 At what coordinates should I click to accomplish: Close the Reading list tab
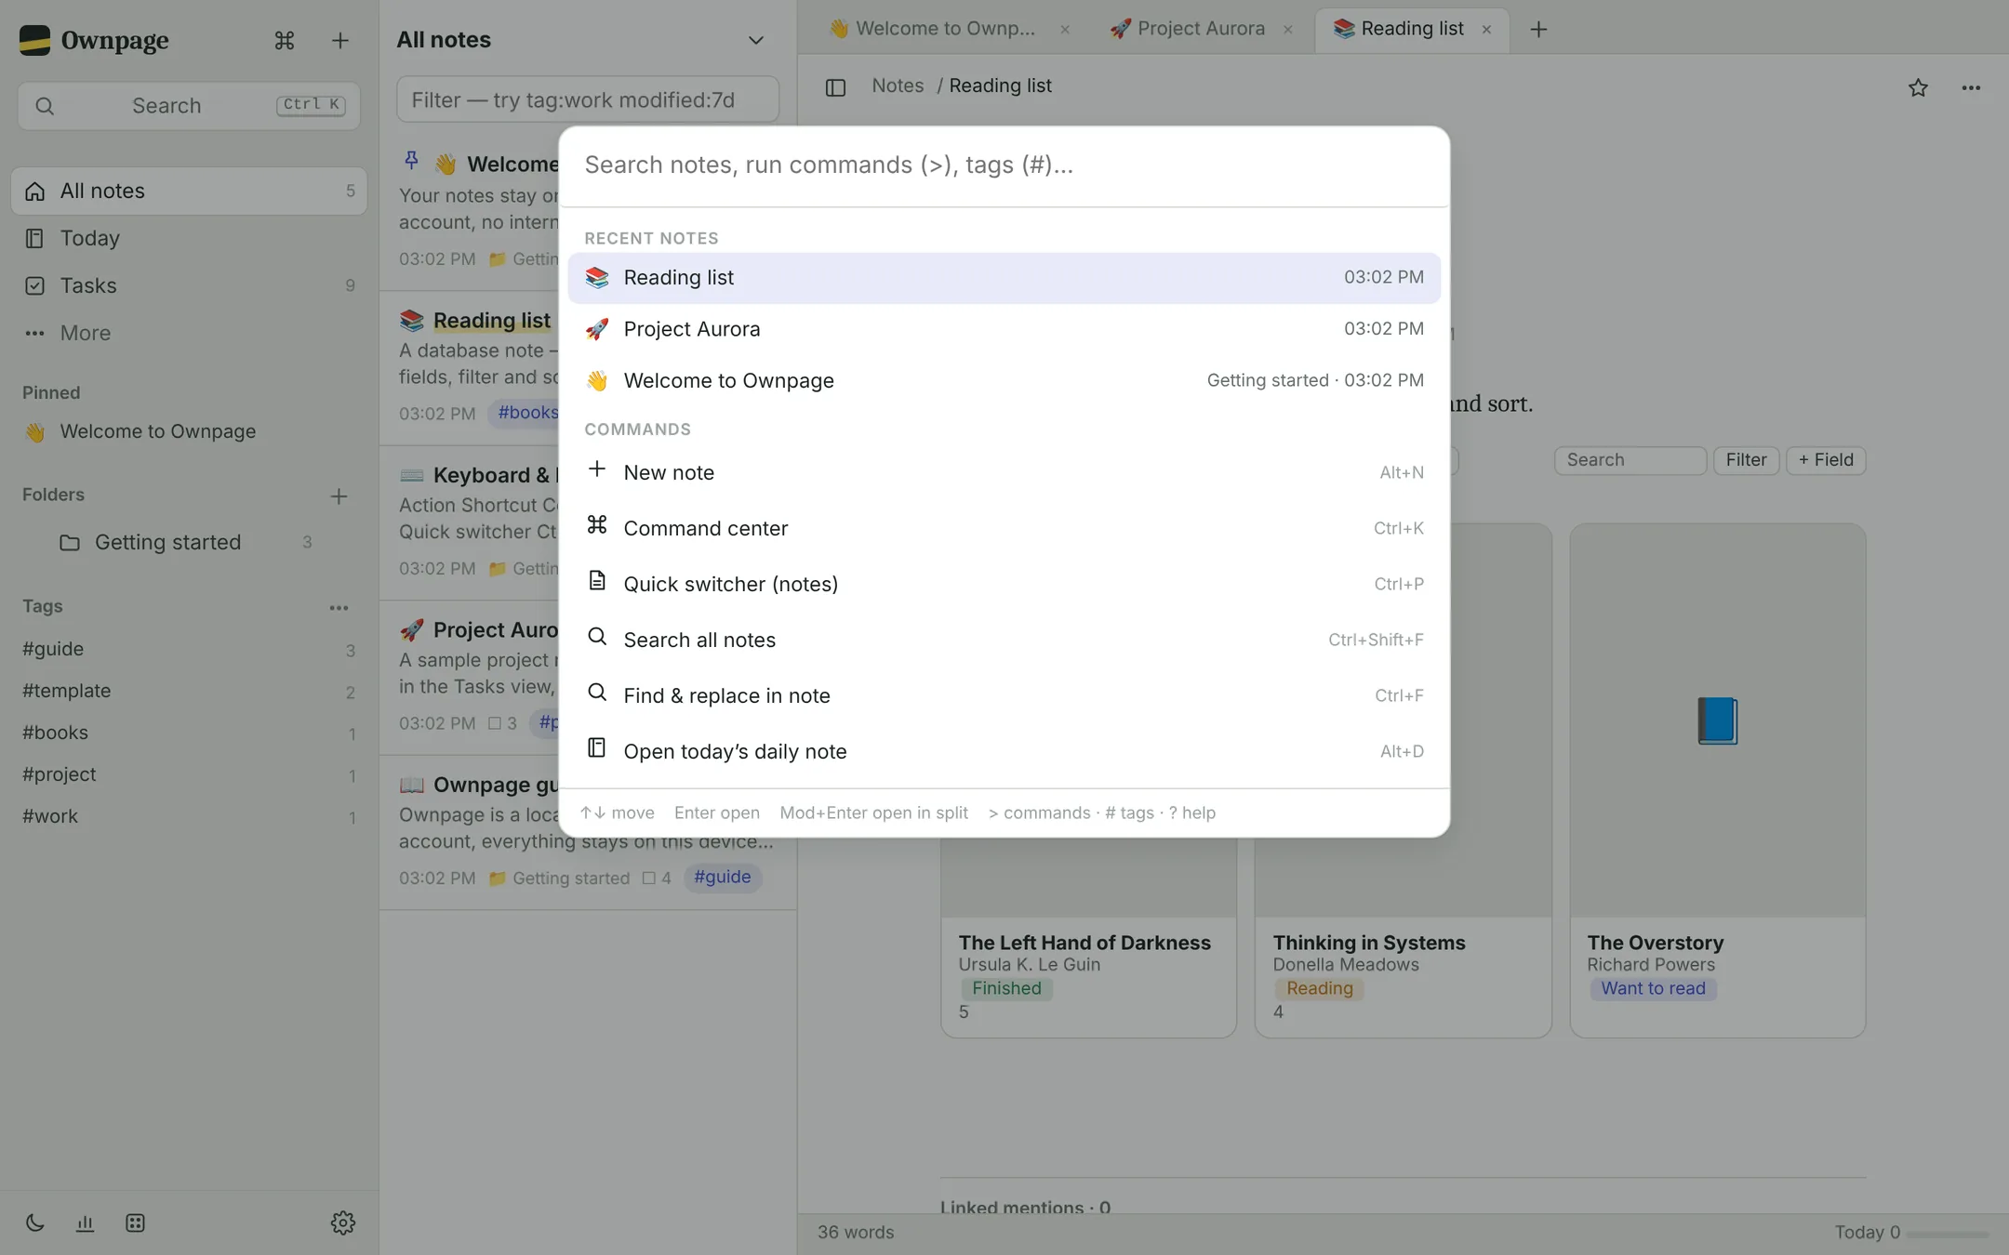click(1486, 30)
